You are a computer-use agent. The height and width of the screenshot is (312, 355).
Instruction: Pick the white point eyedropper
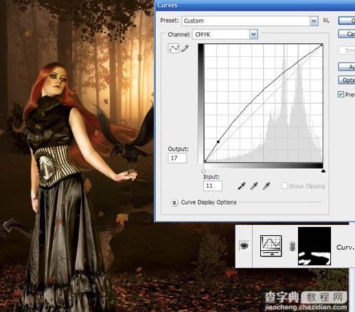coord(266,186)
